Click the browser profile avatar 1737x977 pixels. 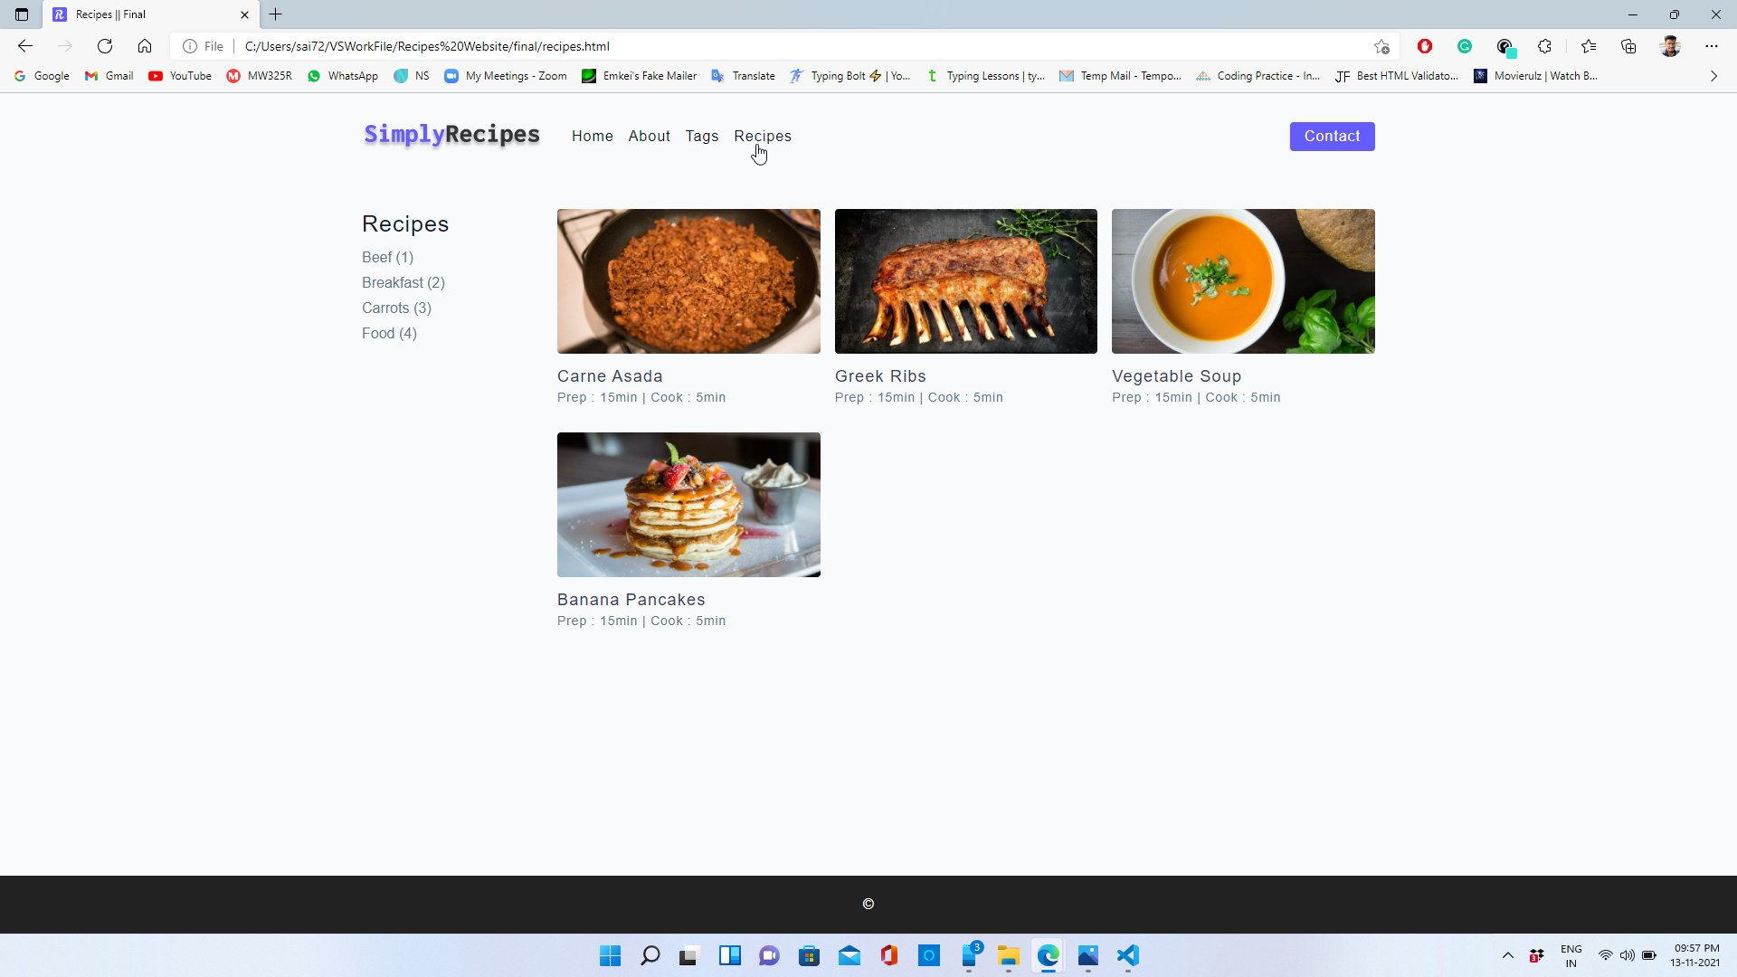click(x=1670, y=46)
